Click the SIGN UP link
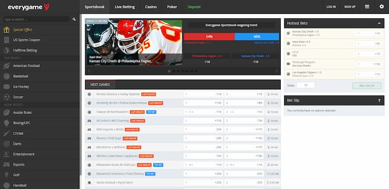Viewport: 389px width, 189px height. pos(350,7)
